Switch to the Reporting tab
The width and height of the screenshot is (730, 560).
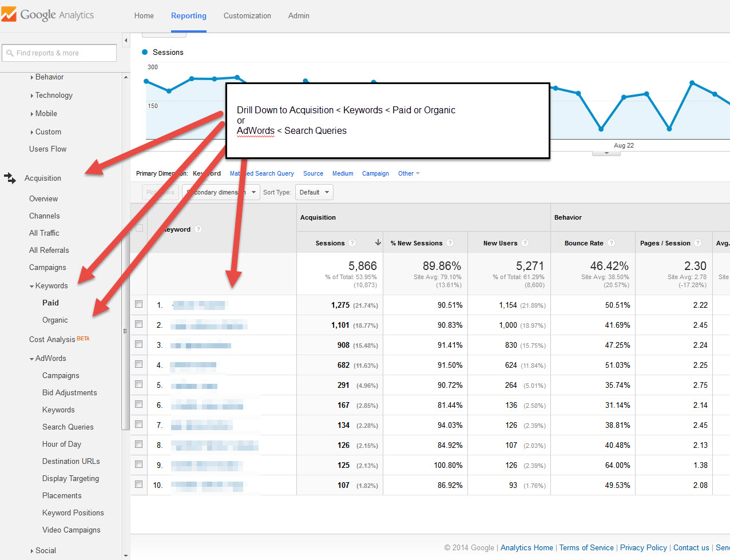[x=188, y=16]
